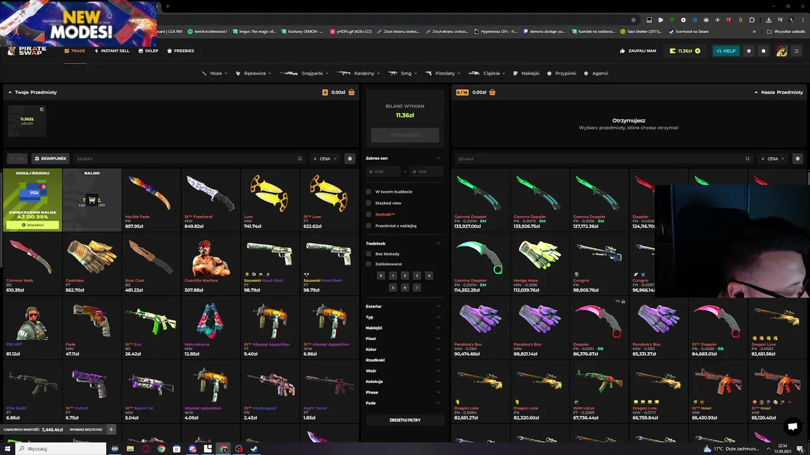Select tradelock day 0 button

[x=381, y=276]
